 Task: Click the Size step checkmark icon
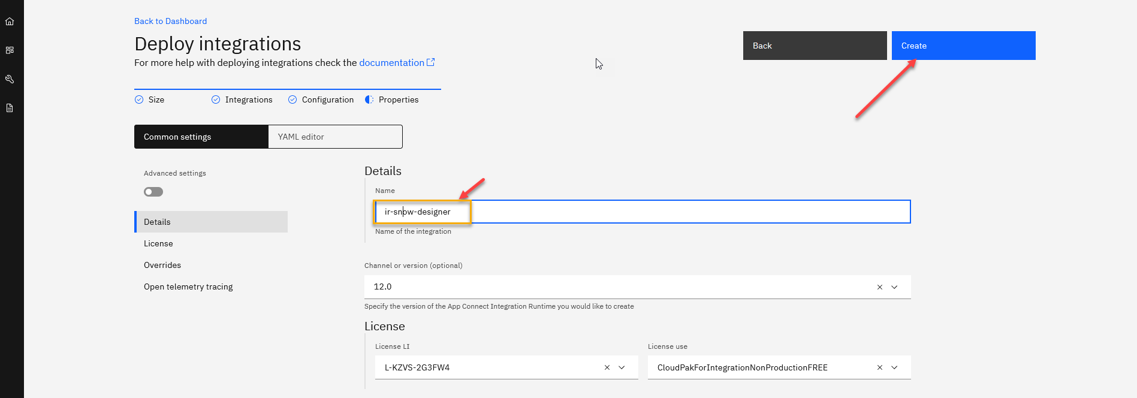tap(139, 100)
